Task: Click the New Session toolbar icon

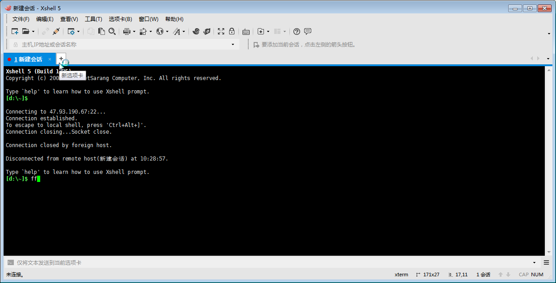Action: point(15,31)
